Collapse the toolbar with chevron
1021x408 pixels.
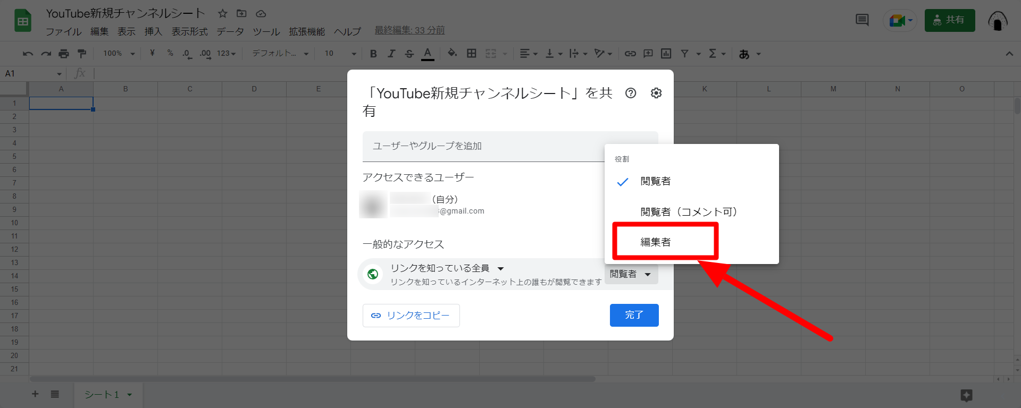[1009, 54]
